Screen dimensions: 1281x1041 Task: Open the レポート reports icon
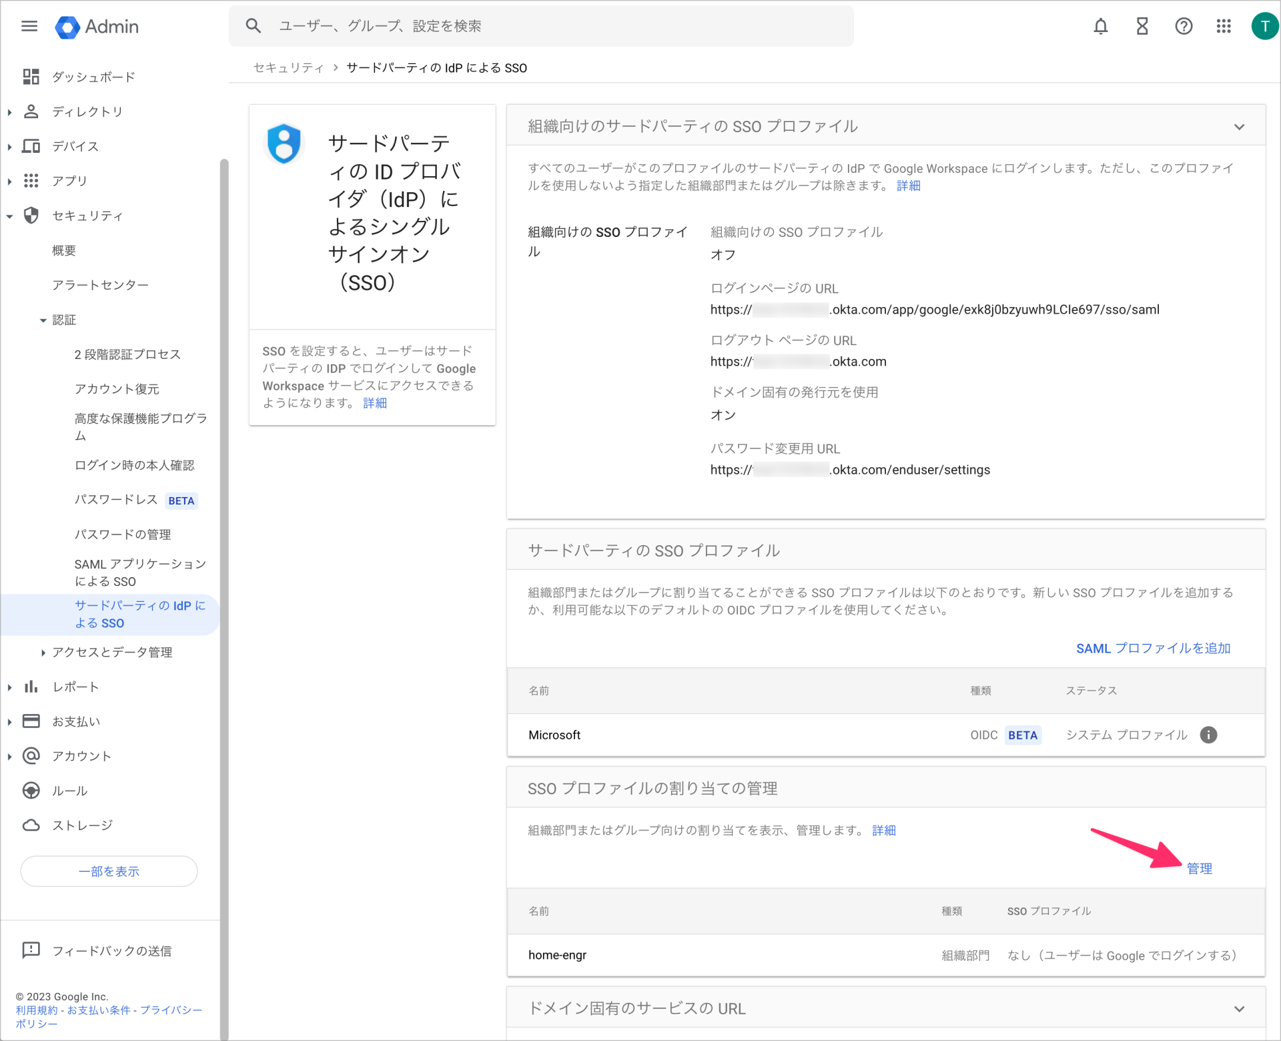(31, 686)
